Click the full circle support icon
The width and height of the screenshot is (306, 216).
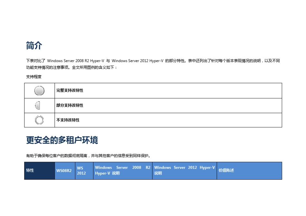tap(39, 91)
